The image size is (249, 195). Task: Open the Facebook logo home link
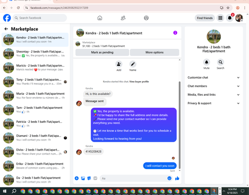pyautogui.click(x=7, y=18)
